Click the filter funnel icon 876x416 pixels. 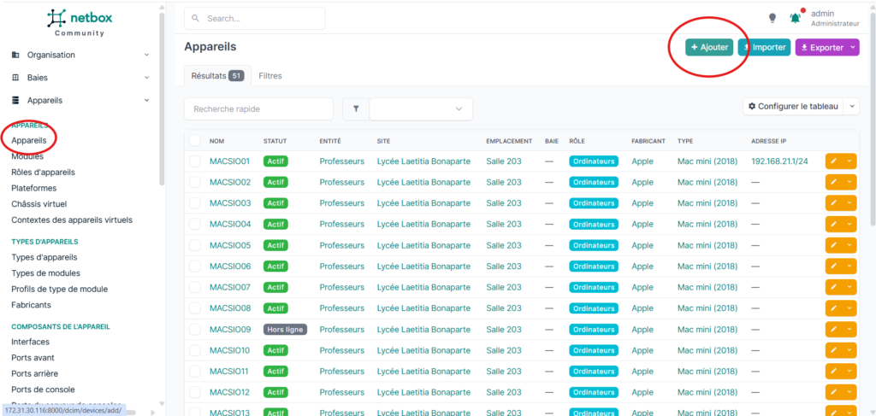356,109
